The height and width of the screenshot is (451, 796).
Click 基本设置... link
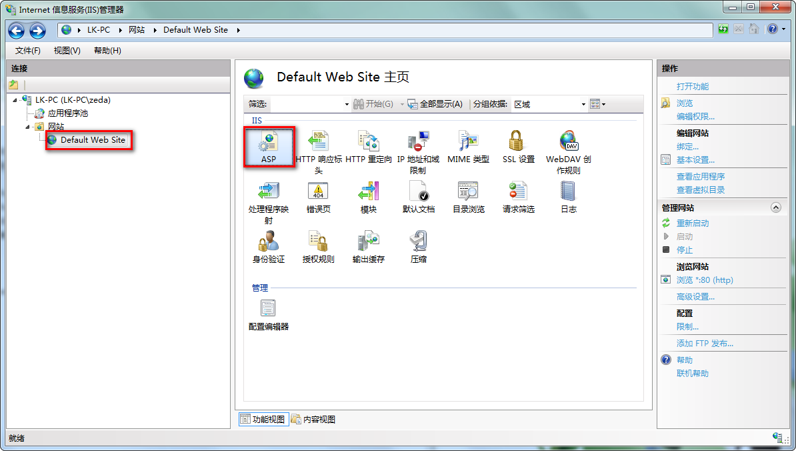[695, 159]
